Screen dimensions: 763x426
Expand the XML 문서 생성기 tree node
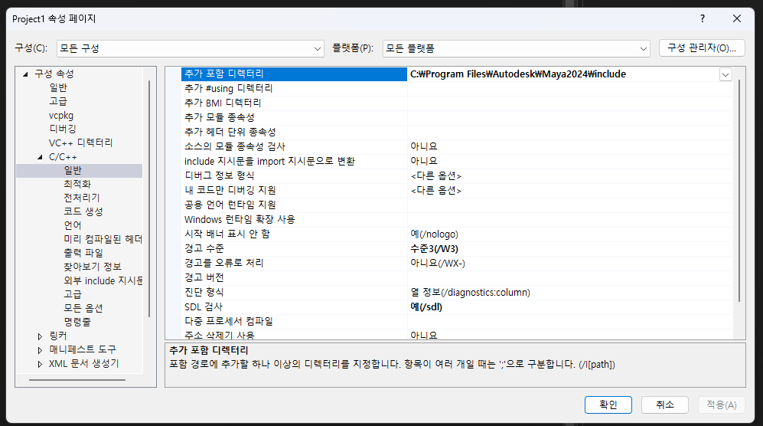click(x=40, y=364)
